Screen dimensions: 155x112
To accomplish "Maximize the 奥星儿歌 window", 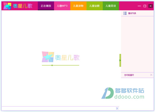I will click(145, 6).
